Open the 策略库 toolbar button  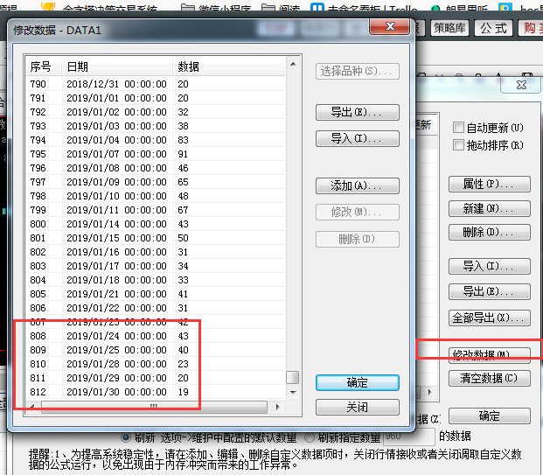(x=449, y=28)
